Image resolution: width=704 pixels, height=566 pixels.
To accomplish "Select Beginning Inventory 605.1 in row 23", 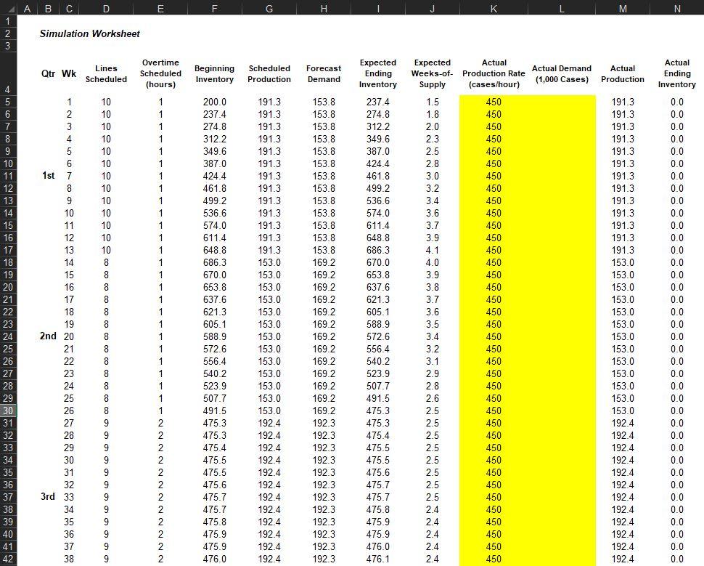I will point(215,324).
